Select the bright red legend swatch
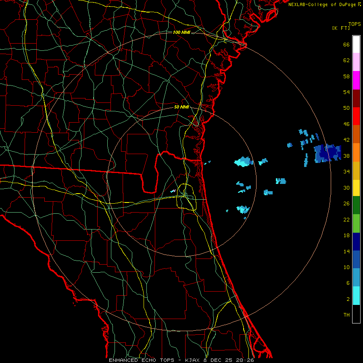The image size is (363, 363). [356, 116]
